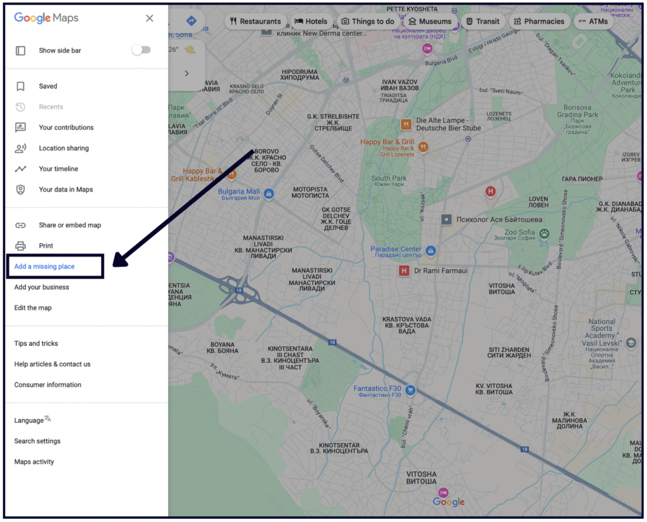The height and width of the screenshot is (522, 647).
Task: Click the Share or embed map link icon
Action: (x=21, y=226)
